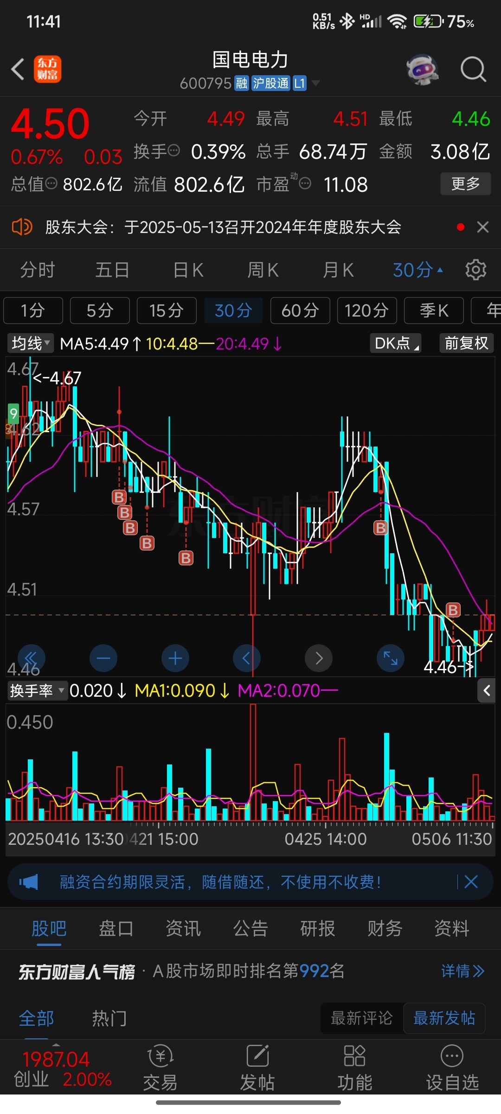The width and height of the screenshot is (501, 1114).
Task: Open chart settings gear
Action: 476,270
